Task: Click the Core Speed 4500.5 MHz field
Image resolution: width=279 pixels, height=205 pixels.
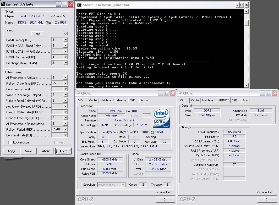Action: click(110, 159)
